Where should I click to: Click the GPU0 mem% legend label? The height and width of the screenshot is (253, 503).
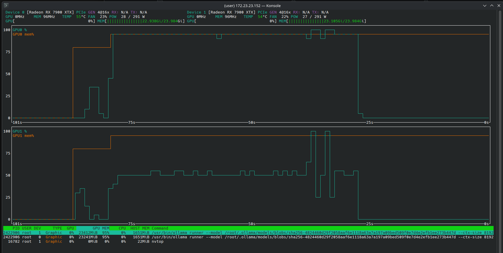pos(23,34)
